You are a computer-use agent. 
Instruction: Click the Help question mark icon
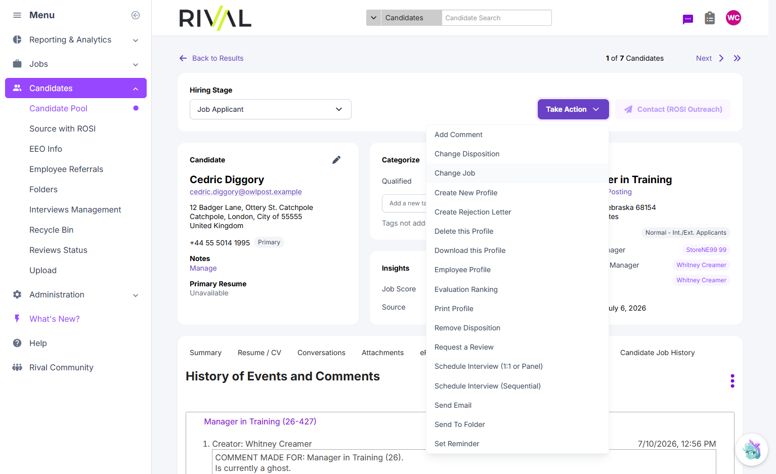[17, 343]
